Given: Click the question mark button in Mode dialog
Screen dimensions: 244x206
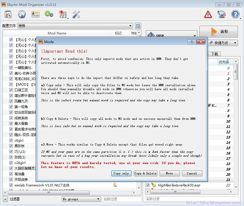Looking at the screenshot, I should (x=192, y=42).
